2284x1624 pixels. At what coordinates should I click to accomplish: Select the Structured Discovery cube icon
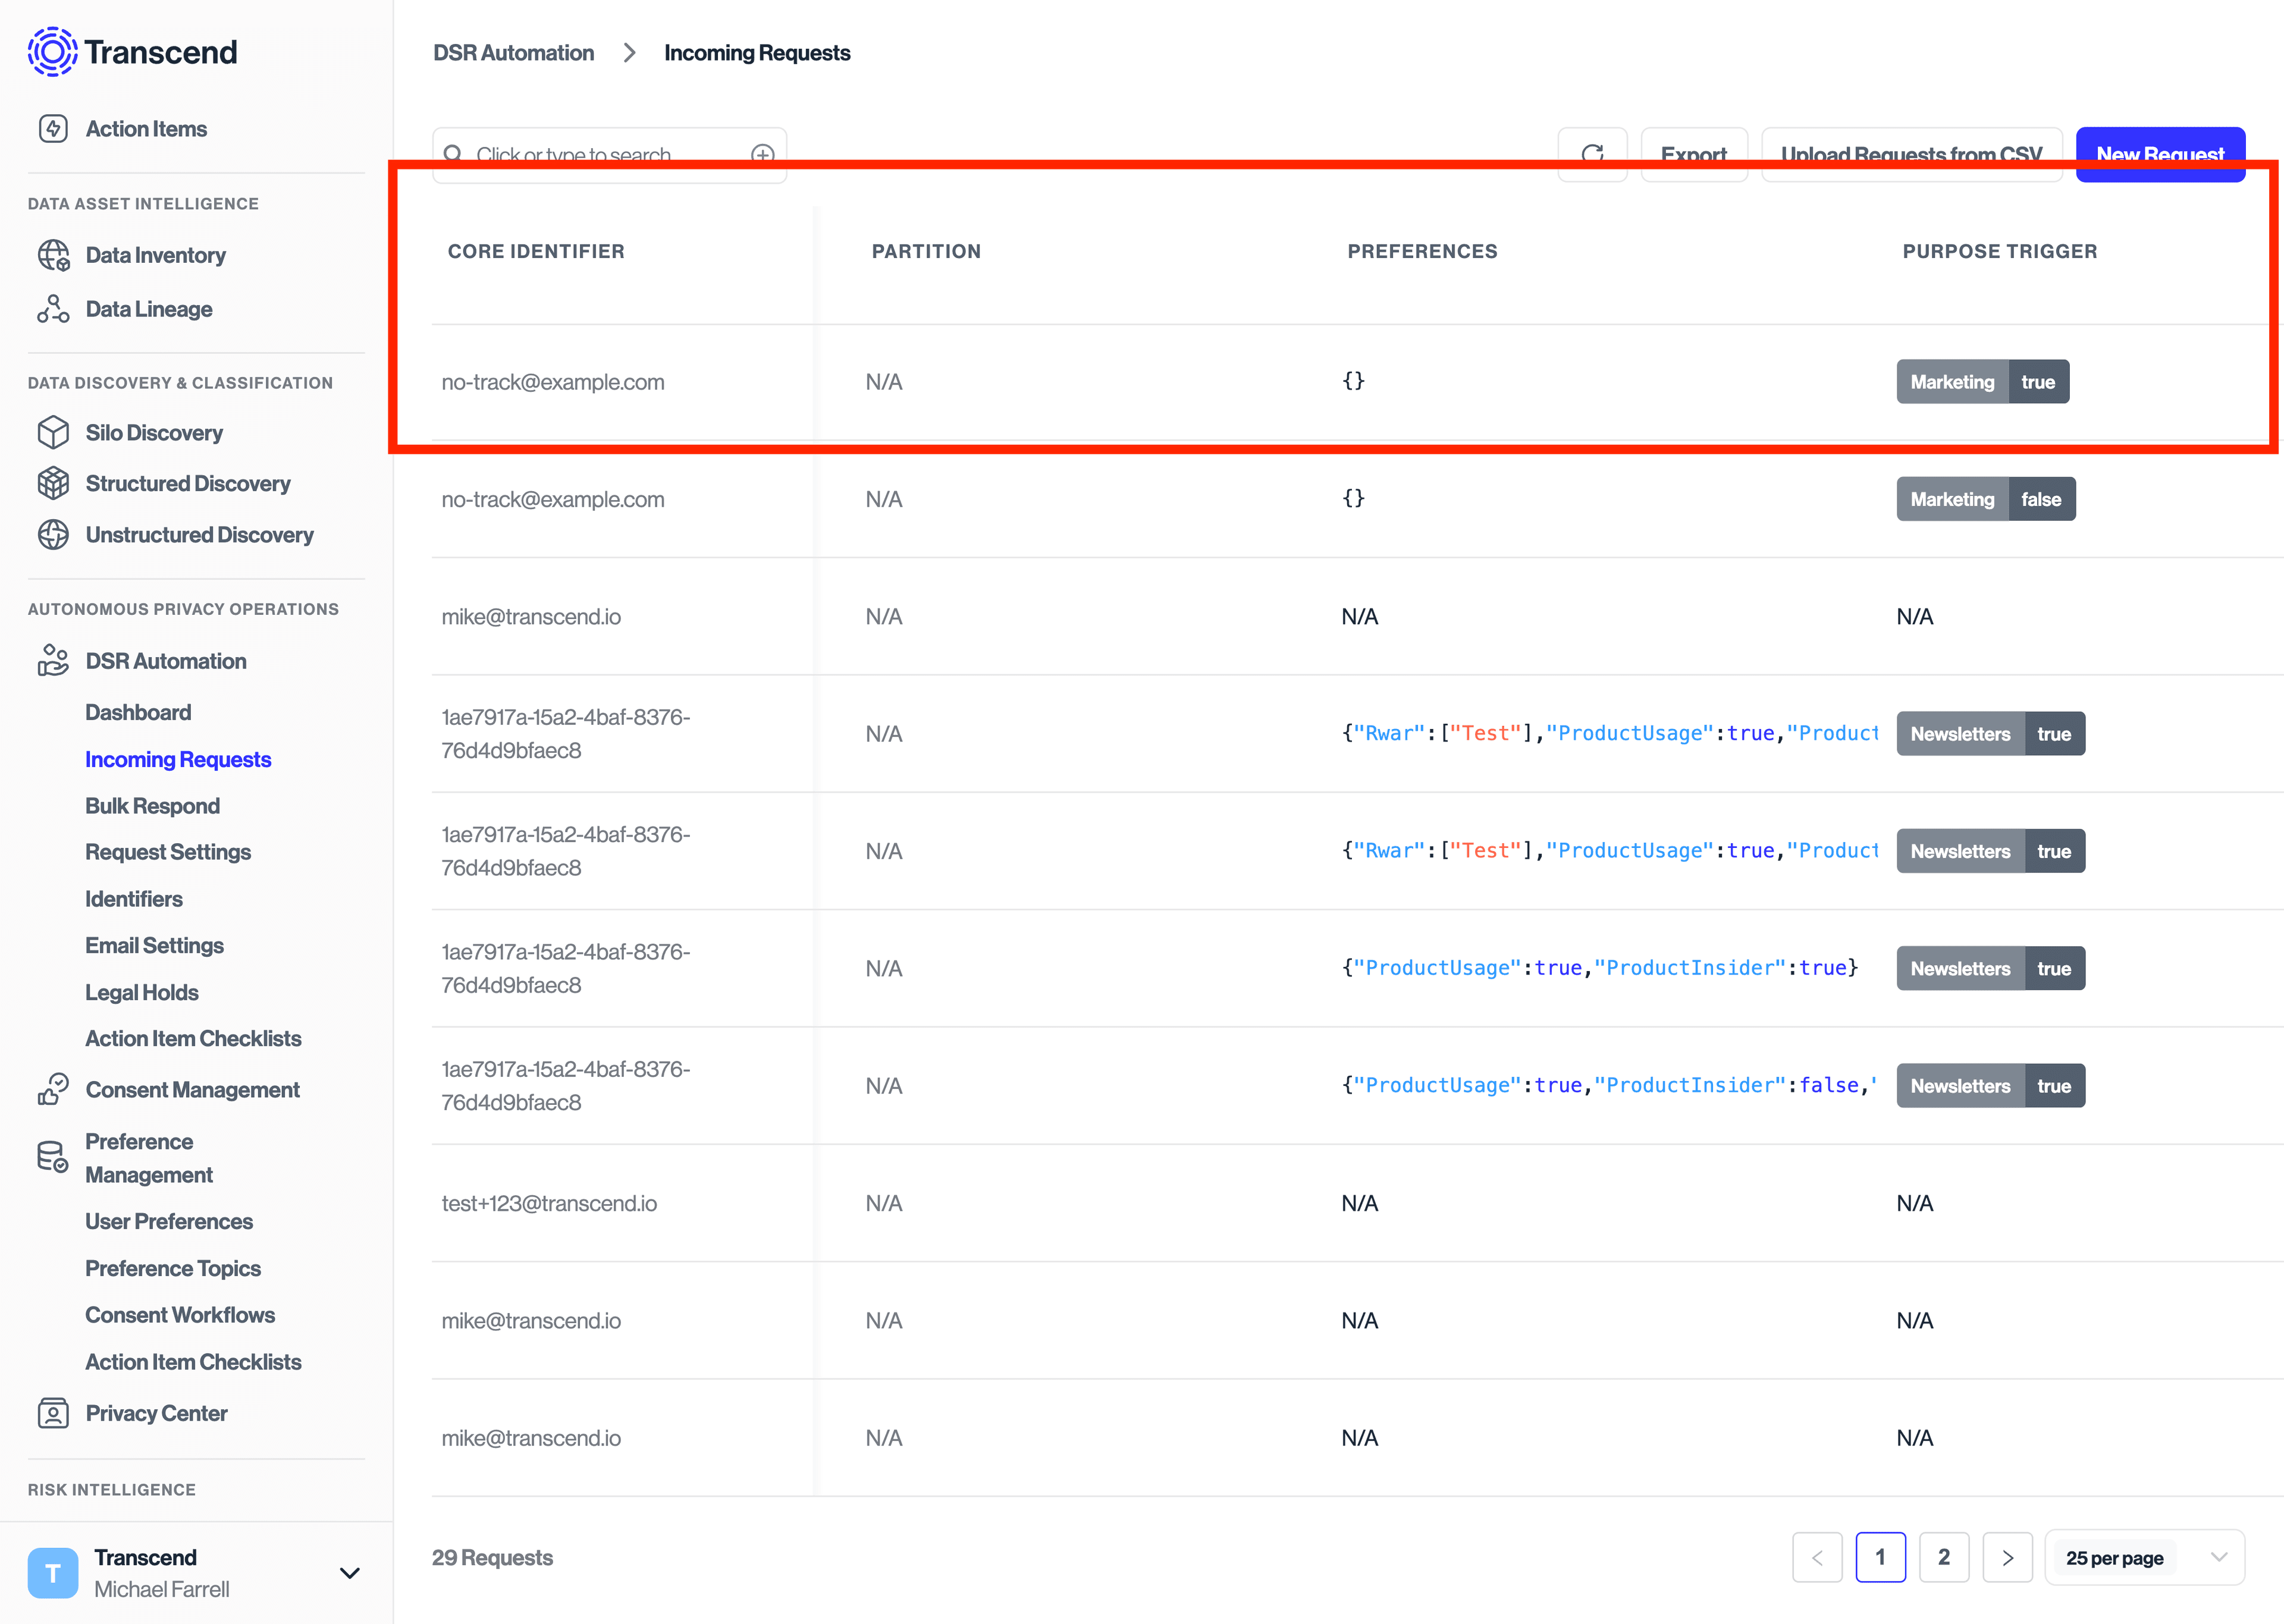click(x=53, y=483)
